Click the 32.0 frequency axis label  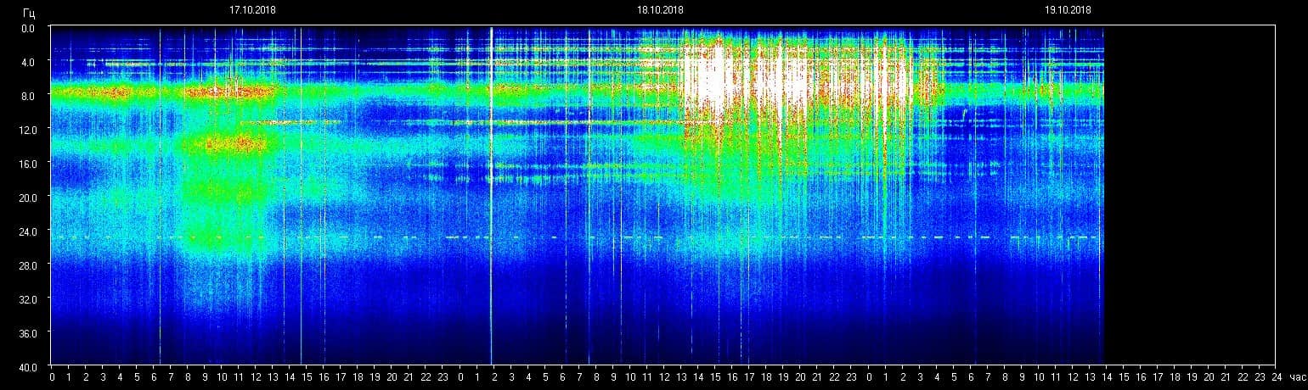29,298
